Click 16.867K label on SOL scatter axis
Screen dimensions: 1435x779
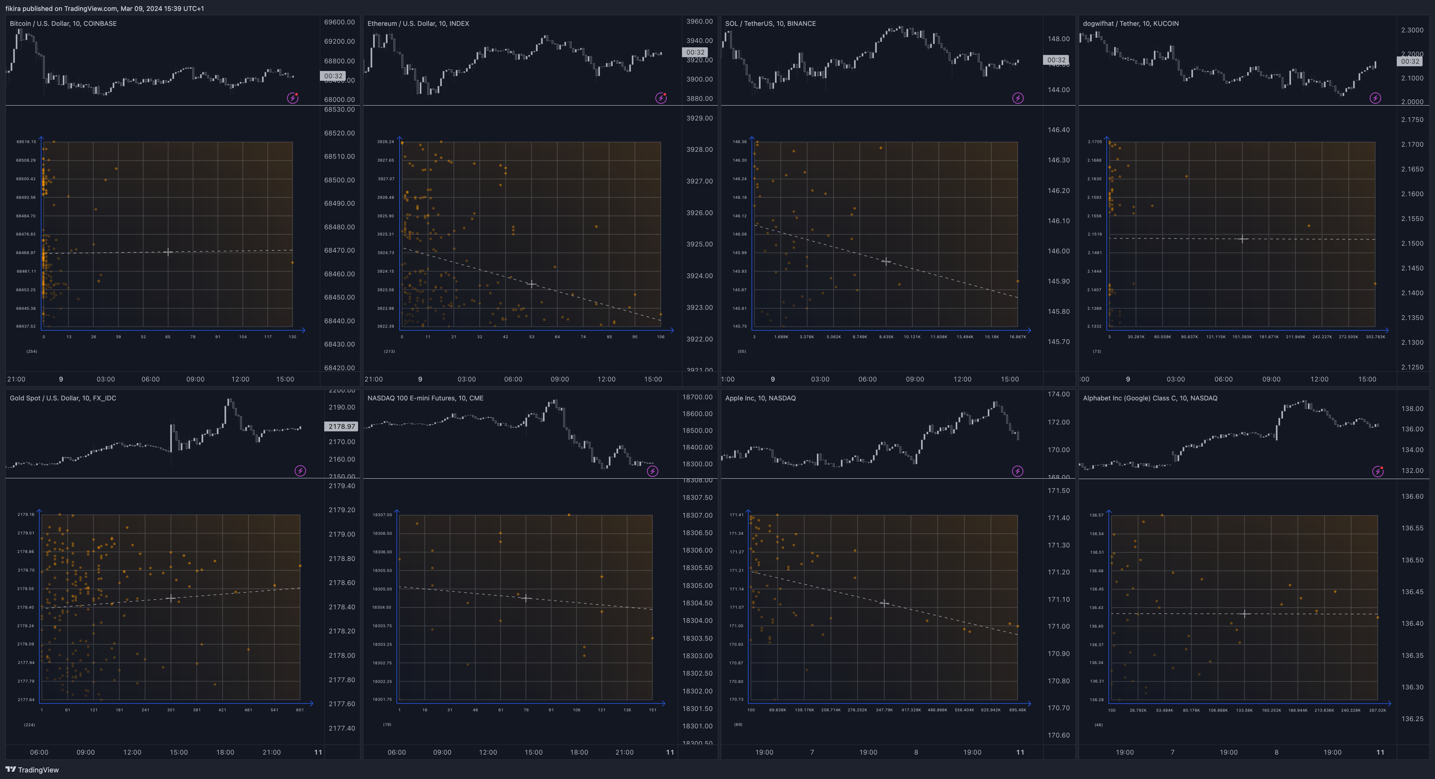coord(1017,337)
